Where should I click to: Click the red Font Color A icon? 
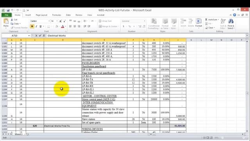point(62,27)
